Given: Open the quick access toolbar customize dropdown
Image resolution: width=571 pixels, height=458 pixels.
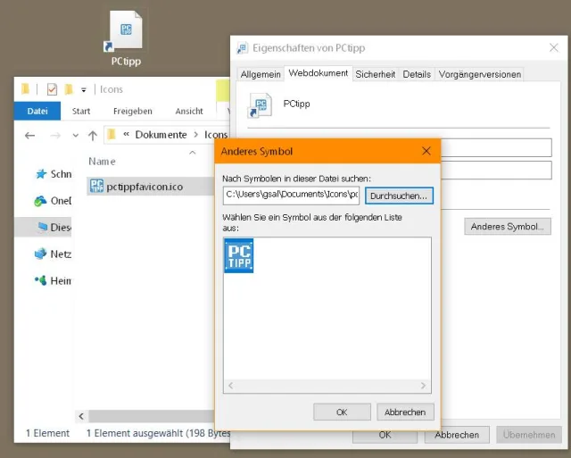Looking at the screenshot, I should (84, 89).
